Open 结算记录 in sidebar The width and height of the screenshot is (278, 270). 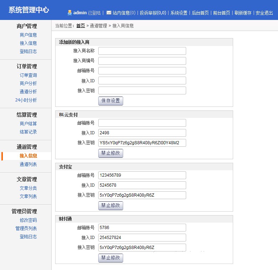(x=28, y=132)
